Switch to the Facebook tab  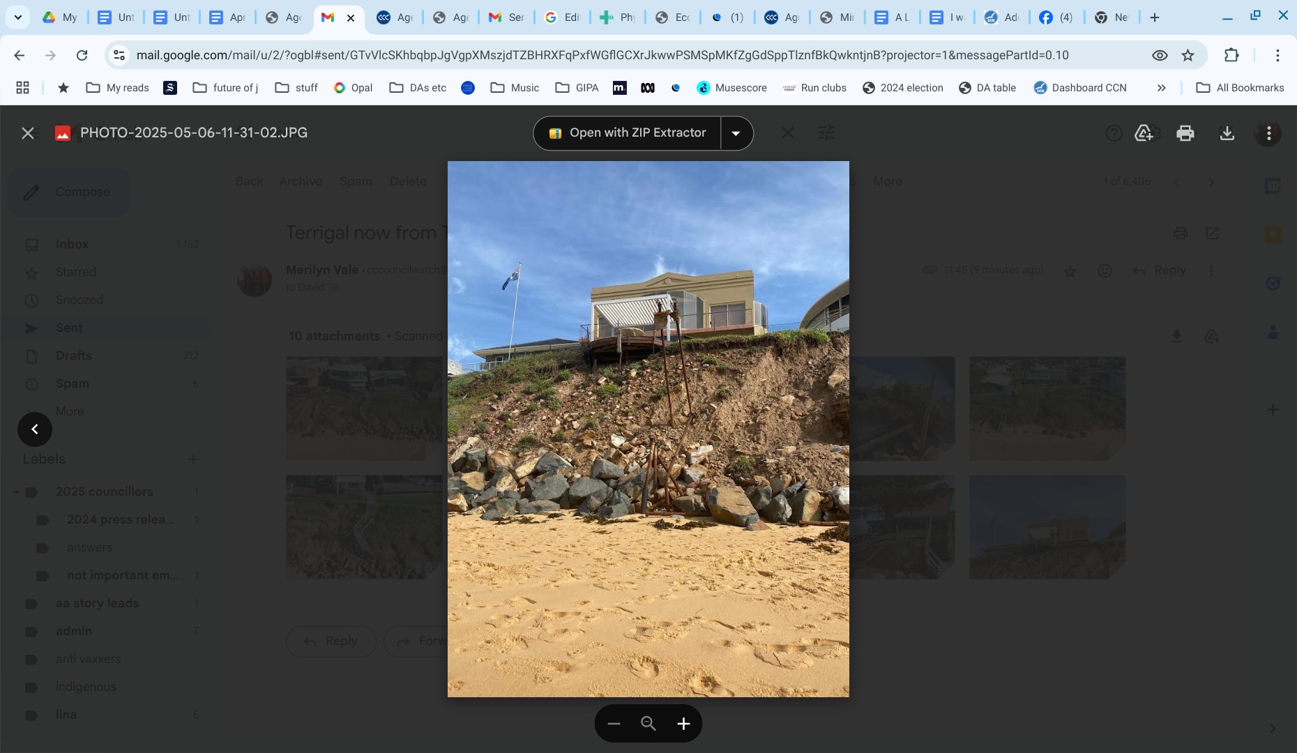coord(1056,17)
